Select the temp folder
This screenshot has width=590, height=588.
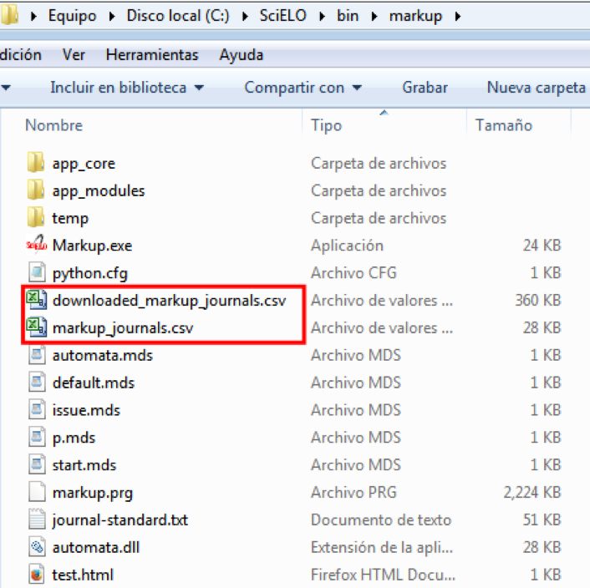coord(69,218)
